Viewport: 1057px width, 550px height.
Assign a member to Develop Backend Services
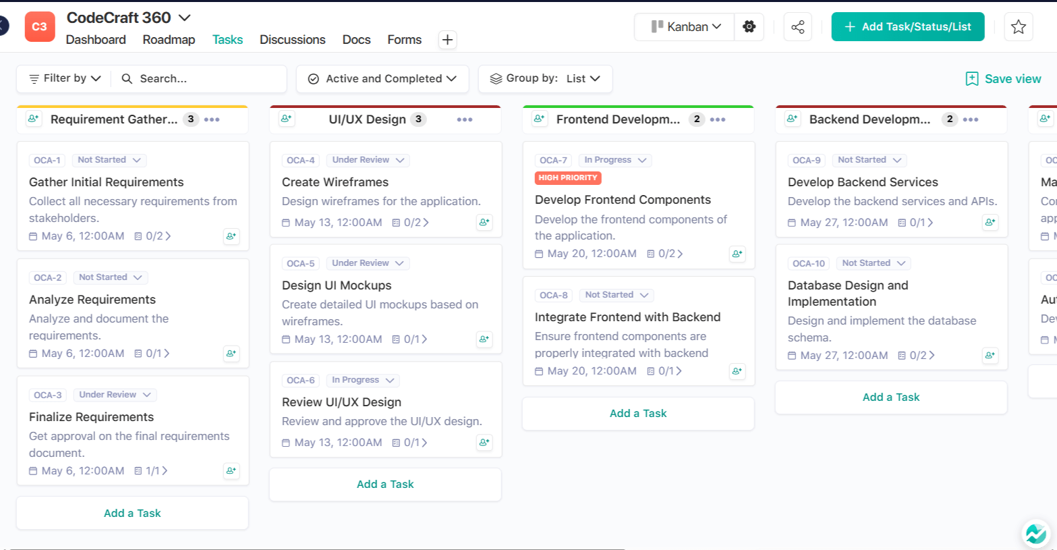tap(990, 222)
